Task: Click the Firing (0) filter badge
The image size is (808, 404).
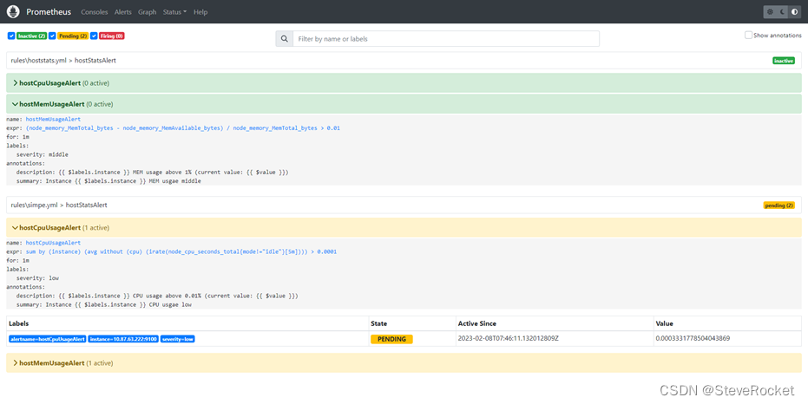Action: tap(112, 36)
